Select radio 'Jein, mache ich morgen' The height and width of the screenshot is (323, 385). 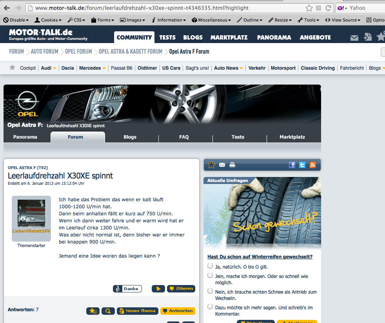[x=210, y=275]
